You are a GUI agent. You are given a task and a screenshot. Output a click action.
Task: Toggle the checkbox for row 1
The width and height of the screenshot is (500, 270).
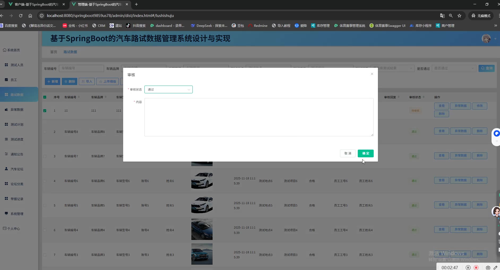point(45,111)
